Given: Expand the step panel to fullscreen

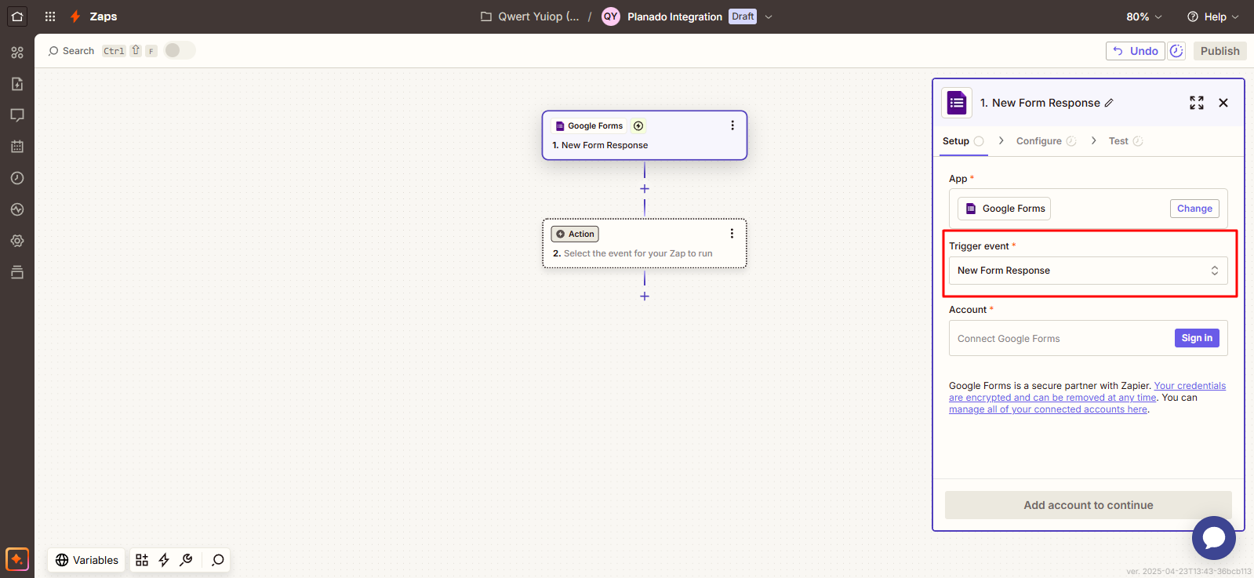Looking at the screenshot, I should (1197, 103).
